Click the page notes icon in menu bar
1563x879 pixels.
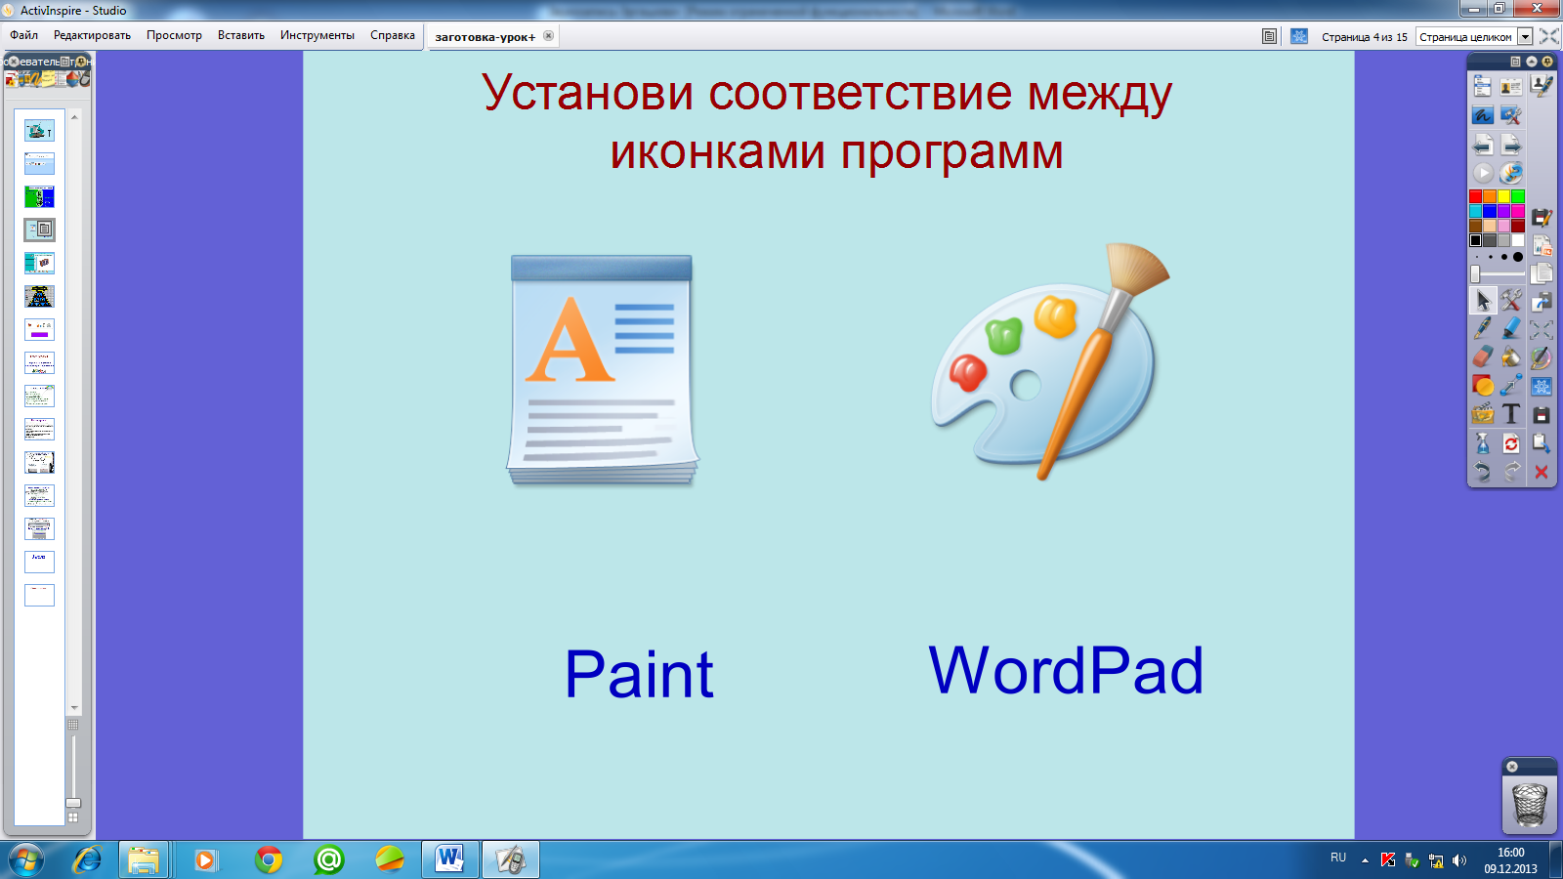(x=1269, y=36)
